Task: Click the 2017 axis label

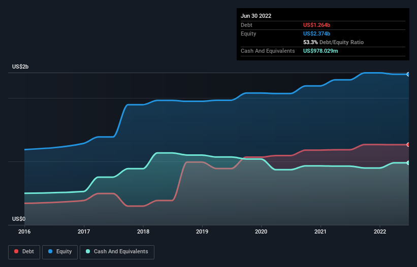Action: point(84,231)
